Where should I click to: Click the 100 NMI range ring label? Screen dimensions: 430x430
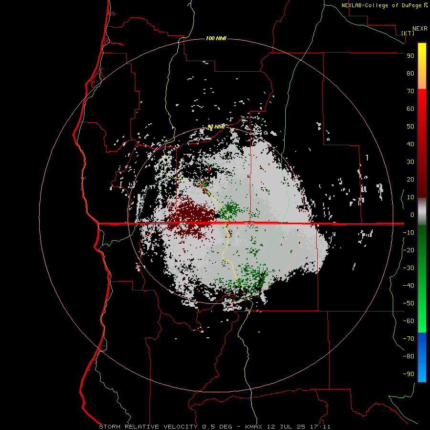pyautogui.click(x=216, y=38)
